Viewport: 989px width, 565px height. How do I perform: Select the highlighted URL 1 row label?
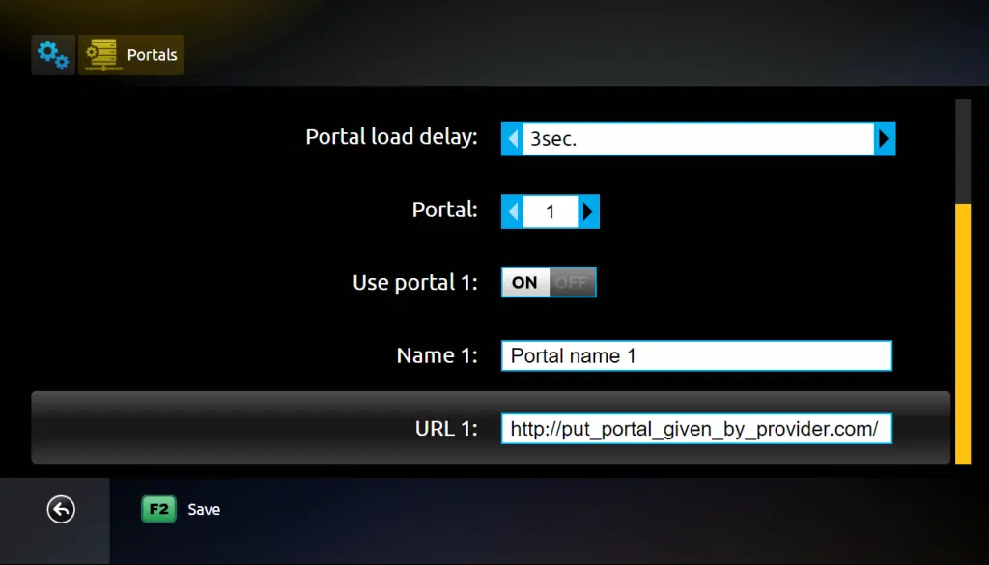pyautogui.click(x=446, y=429)
